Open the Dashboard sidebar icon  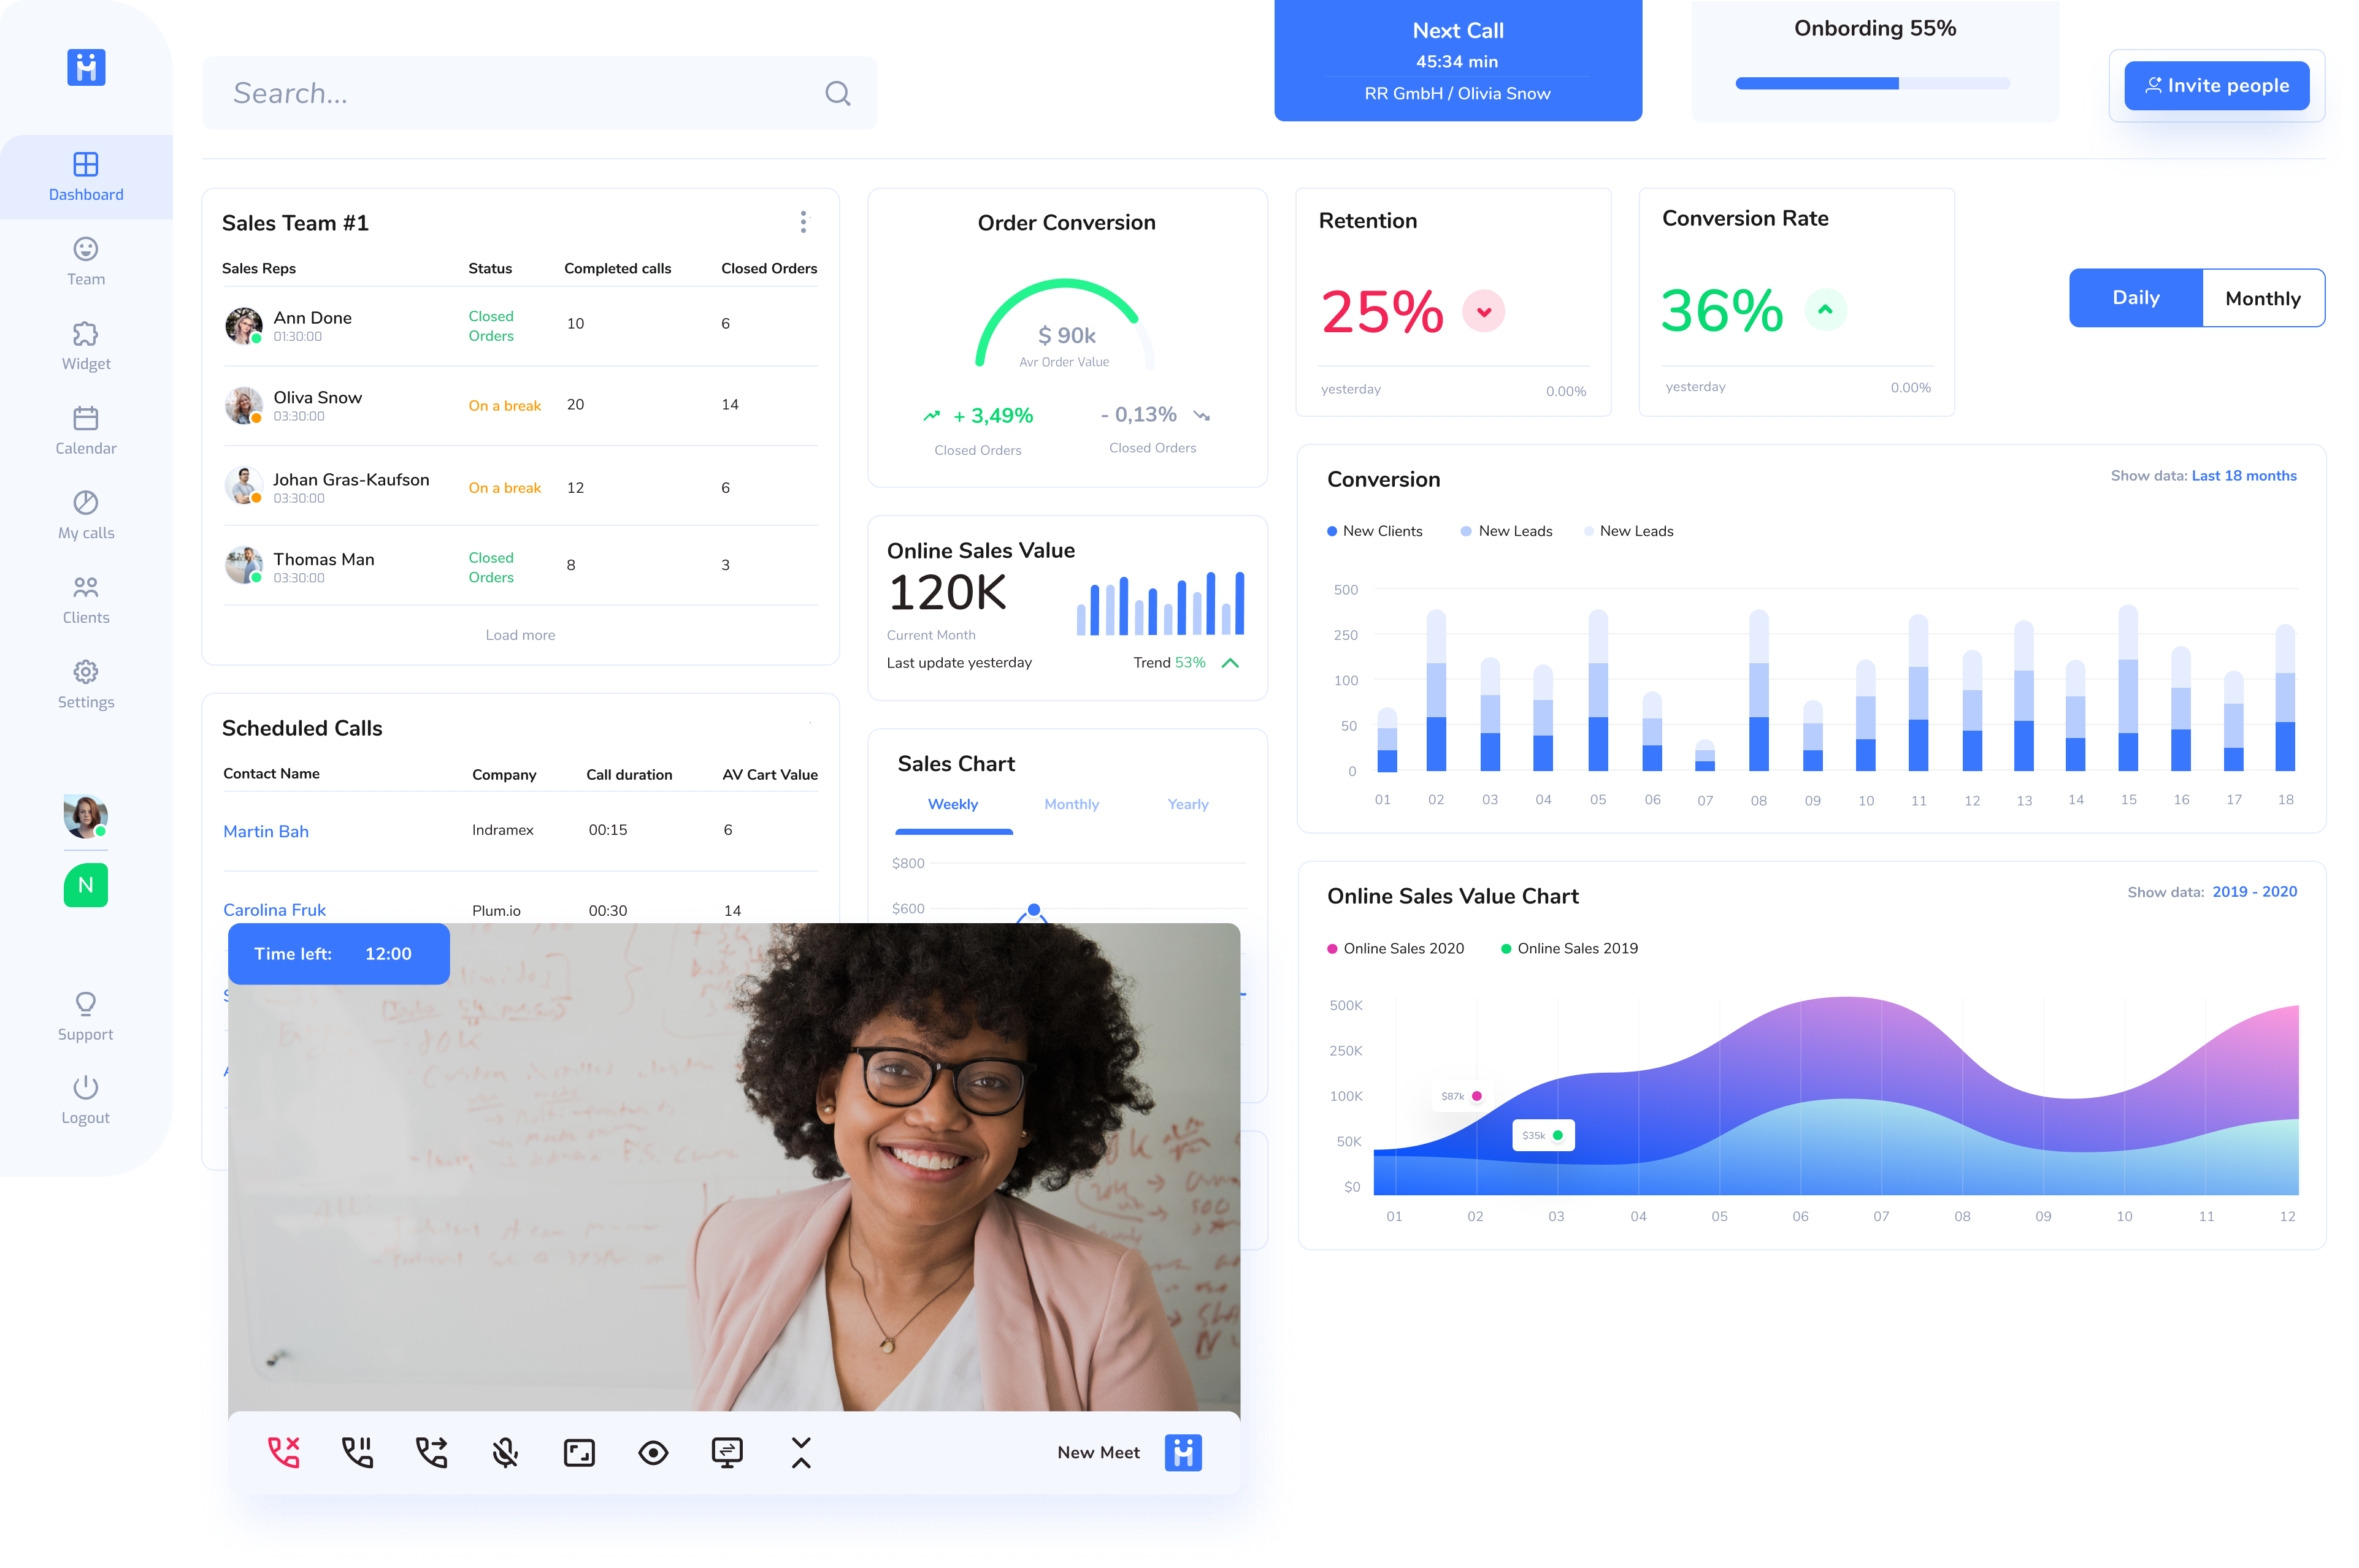(86, 164)
